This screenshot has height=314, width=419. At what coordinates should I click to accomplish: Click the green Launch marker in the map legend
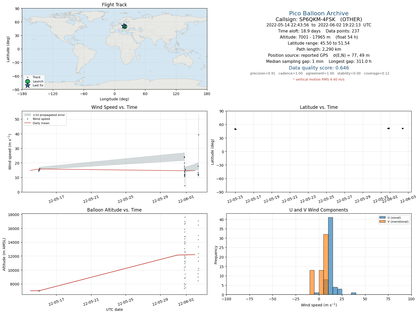click(27, 81)
